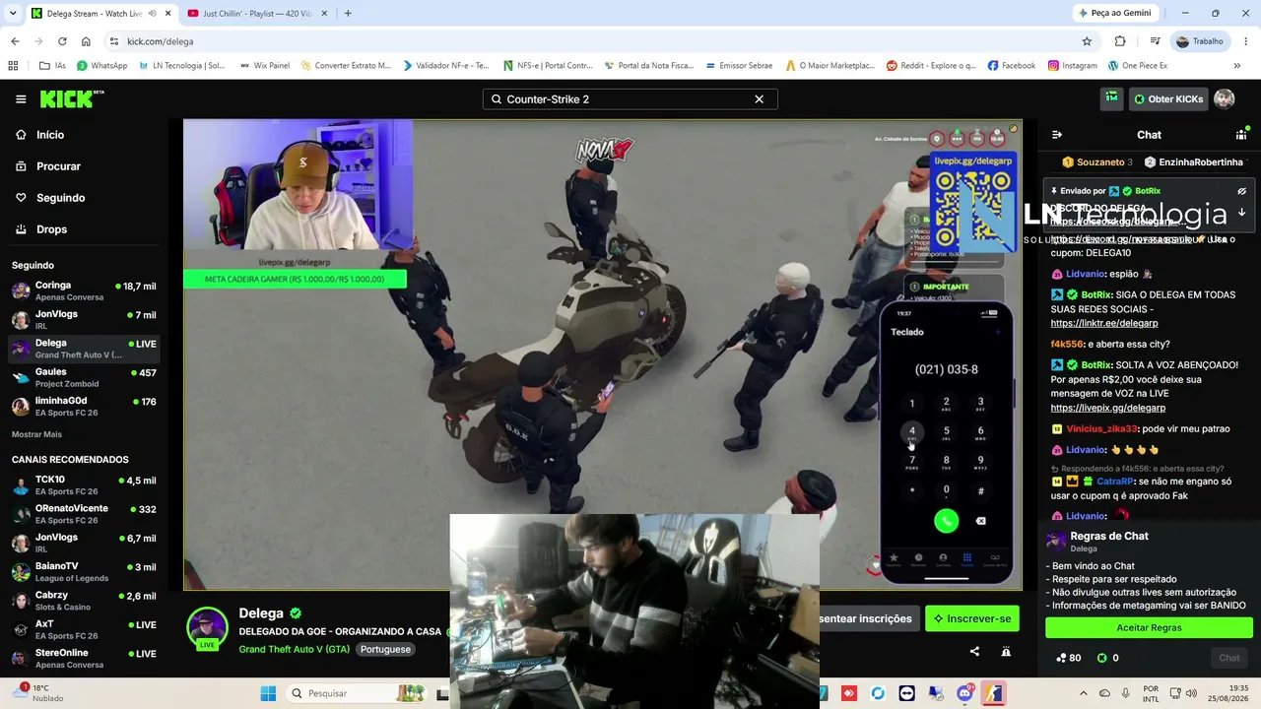Open the linktr.ee/delegarp link in chat
The width and height of the screenshot is (1261, 709).
[1104, 323]
